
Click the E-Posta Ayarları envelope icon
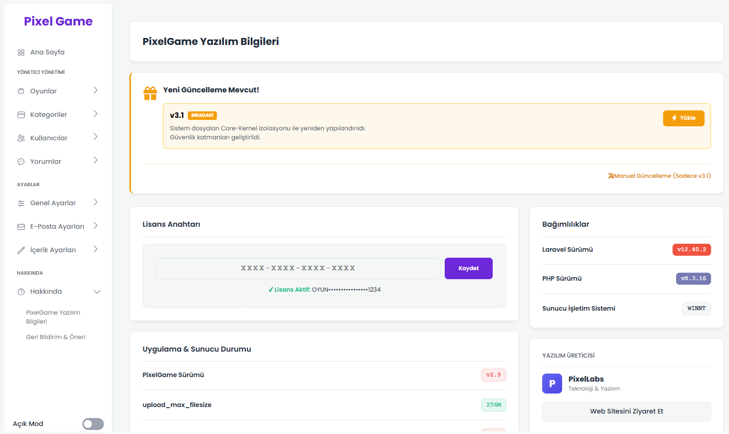(x=21, y=227)
